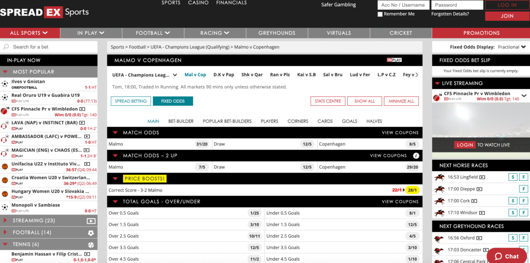Collapse the Most Popular section
530x263 pixels.
(x=5, y=72)
